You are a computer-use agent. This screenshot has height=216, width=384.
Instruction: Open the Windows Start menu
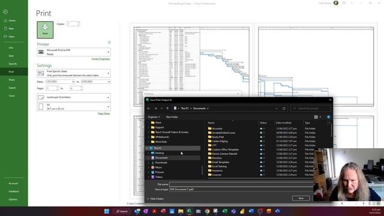coord(107,211)
